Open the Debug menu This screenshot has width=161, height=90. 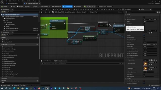point(24,1)
